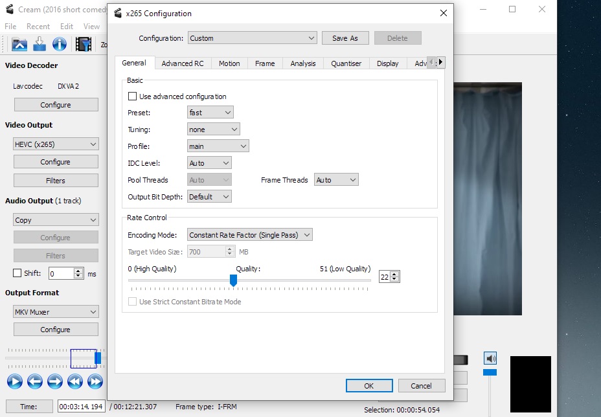The height and width of the screenshot is (417, 601).
Task: Toggle the audio Shift checkbox
Action: 17,273
